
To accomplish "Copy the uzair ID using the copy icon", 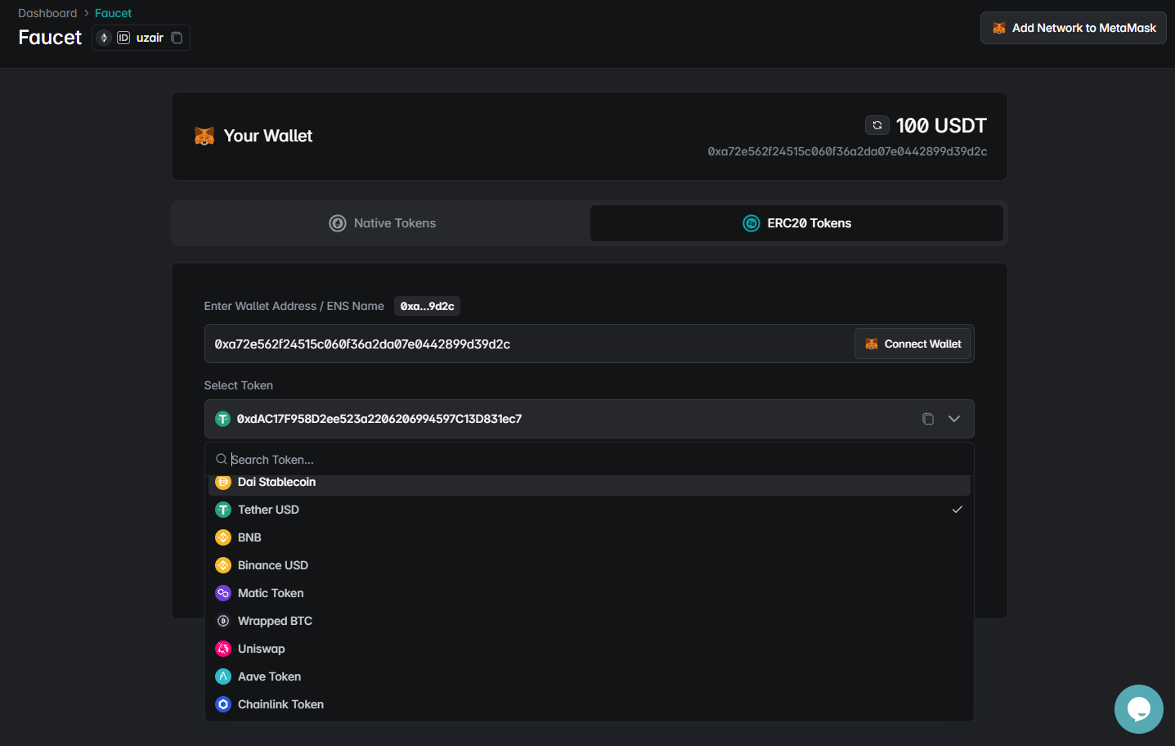I will tap(177, 38).
